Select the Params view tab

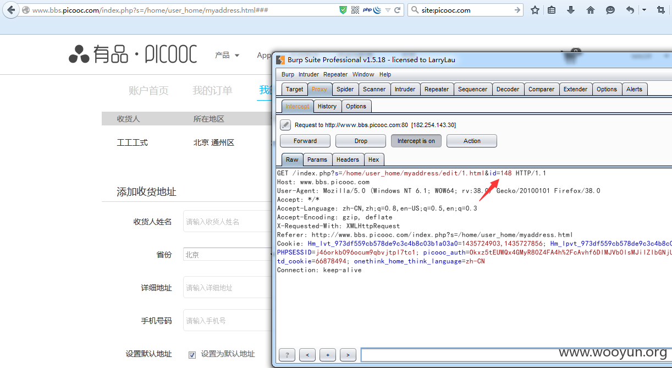click(x=317, y=160)
